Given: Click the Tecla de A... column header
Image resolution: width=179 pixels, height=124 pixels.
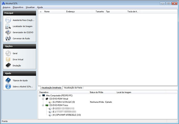Looking at the screenshot, I should (x=133, y=12).
